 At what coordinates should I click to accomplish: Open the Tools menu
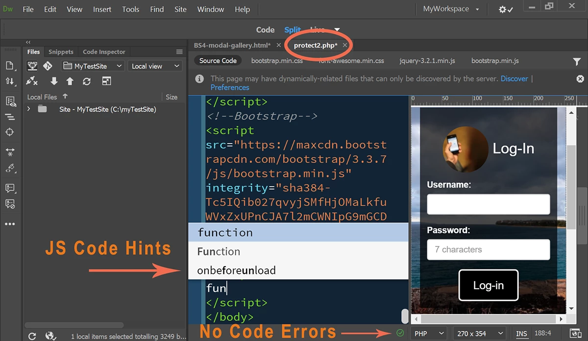click(131, 9)
